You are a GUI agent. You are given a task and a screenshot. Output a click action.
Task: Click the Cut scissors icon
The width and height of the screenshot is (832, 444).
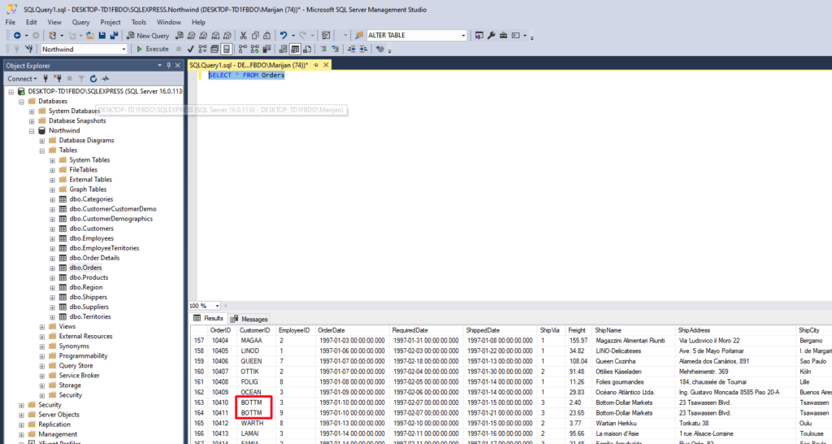243,36
